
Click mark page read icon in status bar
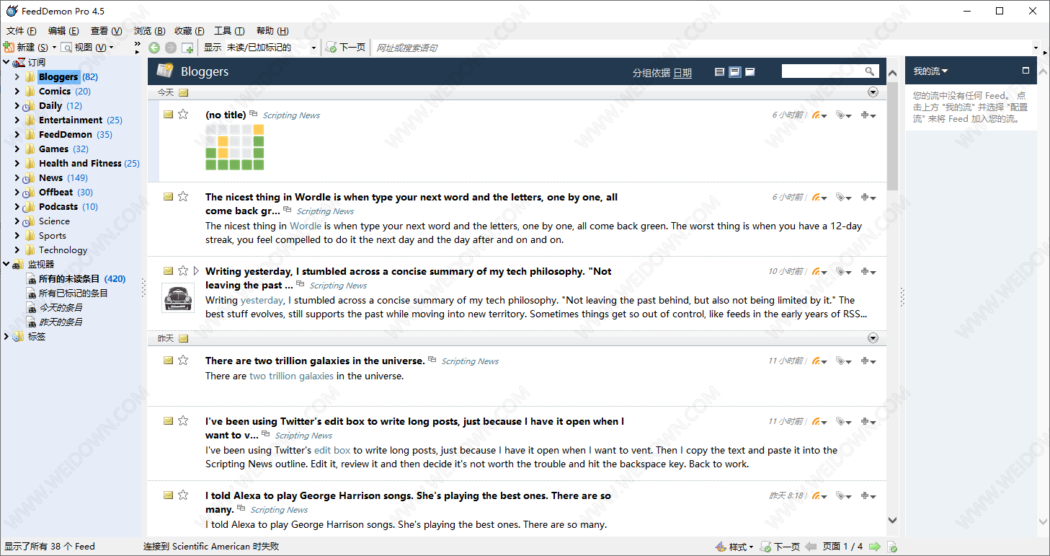(892, 547)
